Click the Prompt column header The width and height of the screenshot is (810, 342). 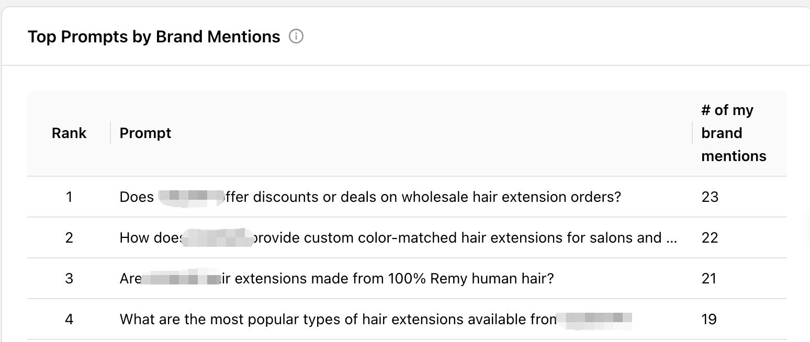click(145, 133)
